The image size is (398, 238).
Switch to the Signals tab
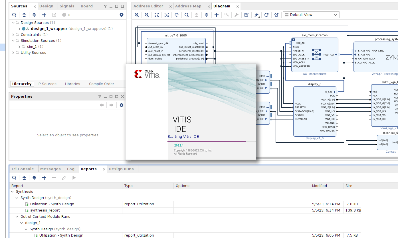(67, 6)
